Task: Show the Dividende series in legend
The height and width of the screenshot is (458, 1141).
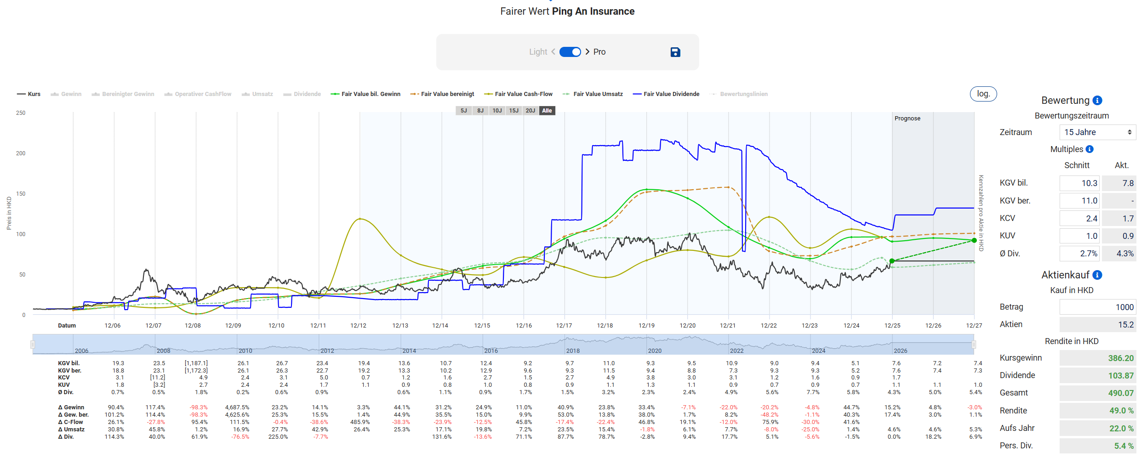Action: click(302, 94)
